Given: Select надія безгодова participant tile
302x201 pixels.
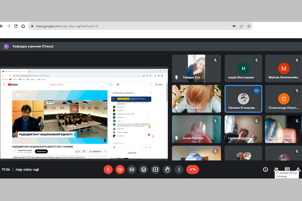Looking at the screenshot, I should (x=244, y=68).
